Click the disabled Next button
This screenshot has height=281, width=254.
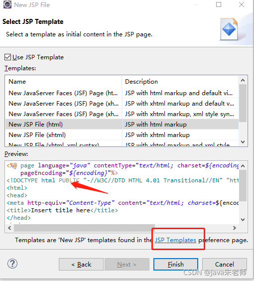coord(127,265)
